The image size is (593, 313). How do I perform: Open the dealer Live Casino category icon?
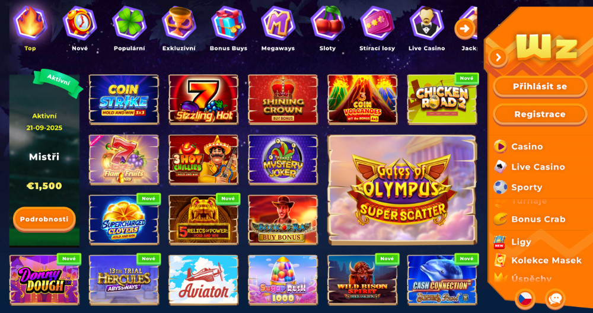426,23
